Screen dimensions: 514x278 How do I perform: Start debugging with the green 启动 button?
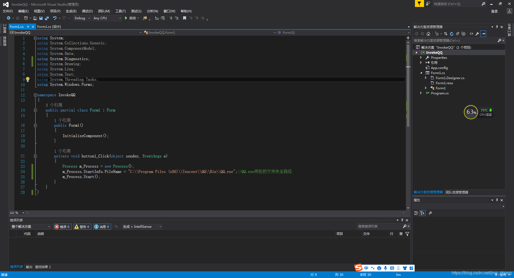[130, 18]
